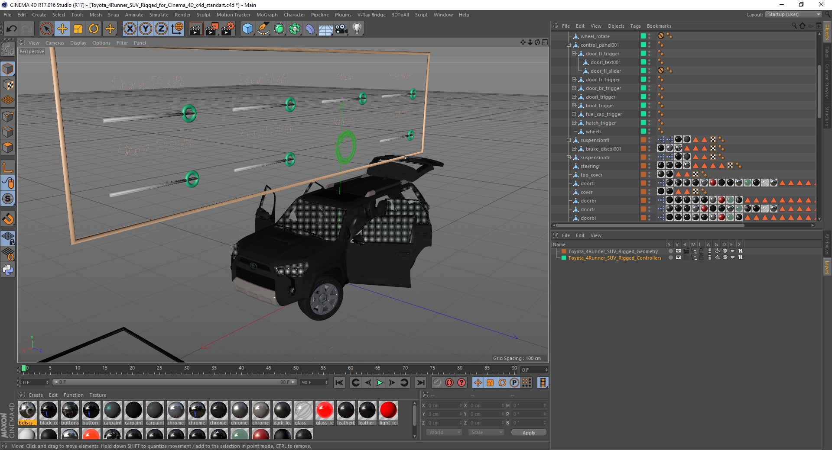Image resolution: width=832 pixels, height=450 pixels.
Task: Switch to Edges mode in the left toolbar
Action: (8, 132)
